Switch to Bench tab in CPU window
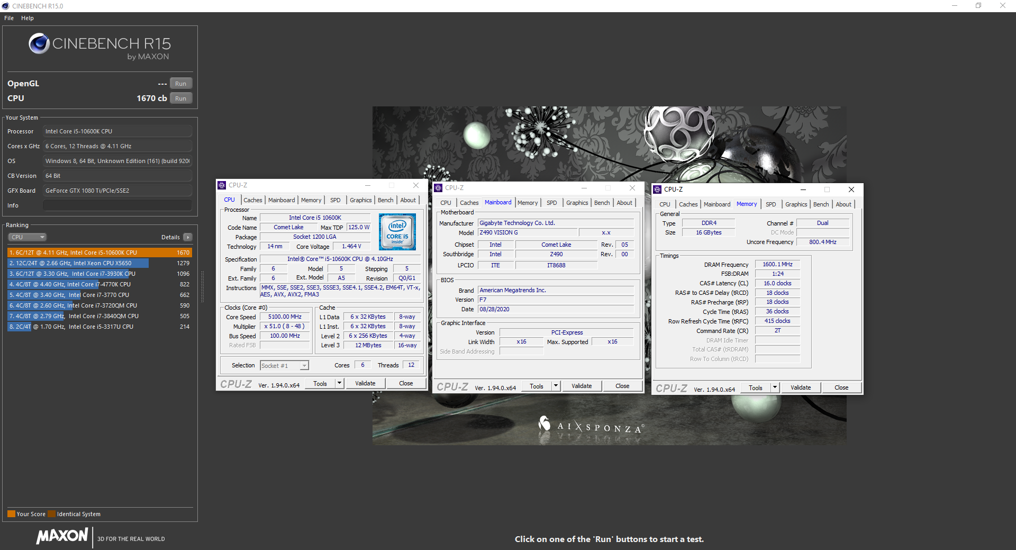 pos(386,200)
